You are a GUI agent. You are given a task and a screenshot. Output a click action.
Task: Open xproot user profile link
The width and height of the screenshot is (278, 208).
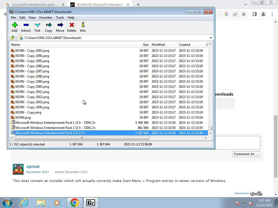pyautogui.click(x=33, y=167)
